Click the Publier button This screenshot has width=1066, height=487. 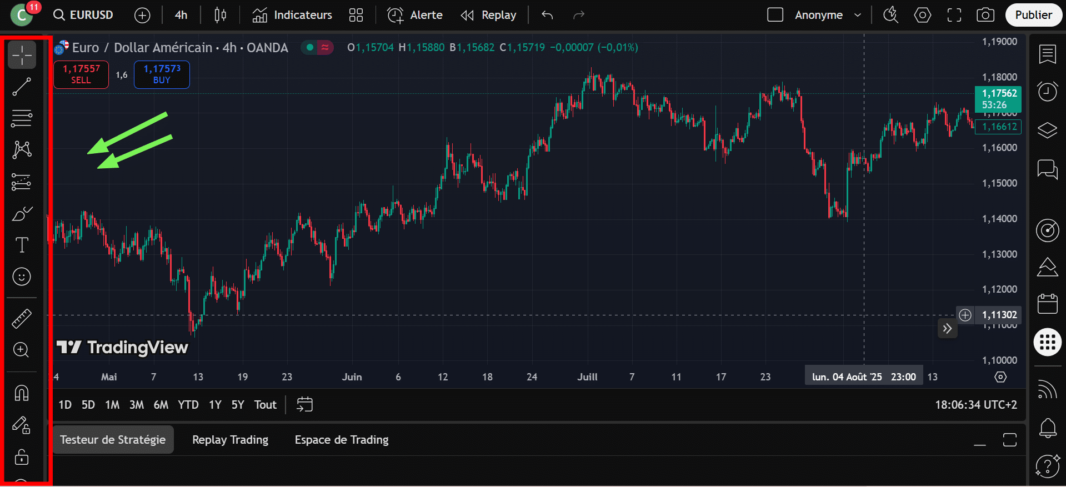click(x=1033, y=15)
